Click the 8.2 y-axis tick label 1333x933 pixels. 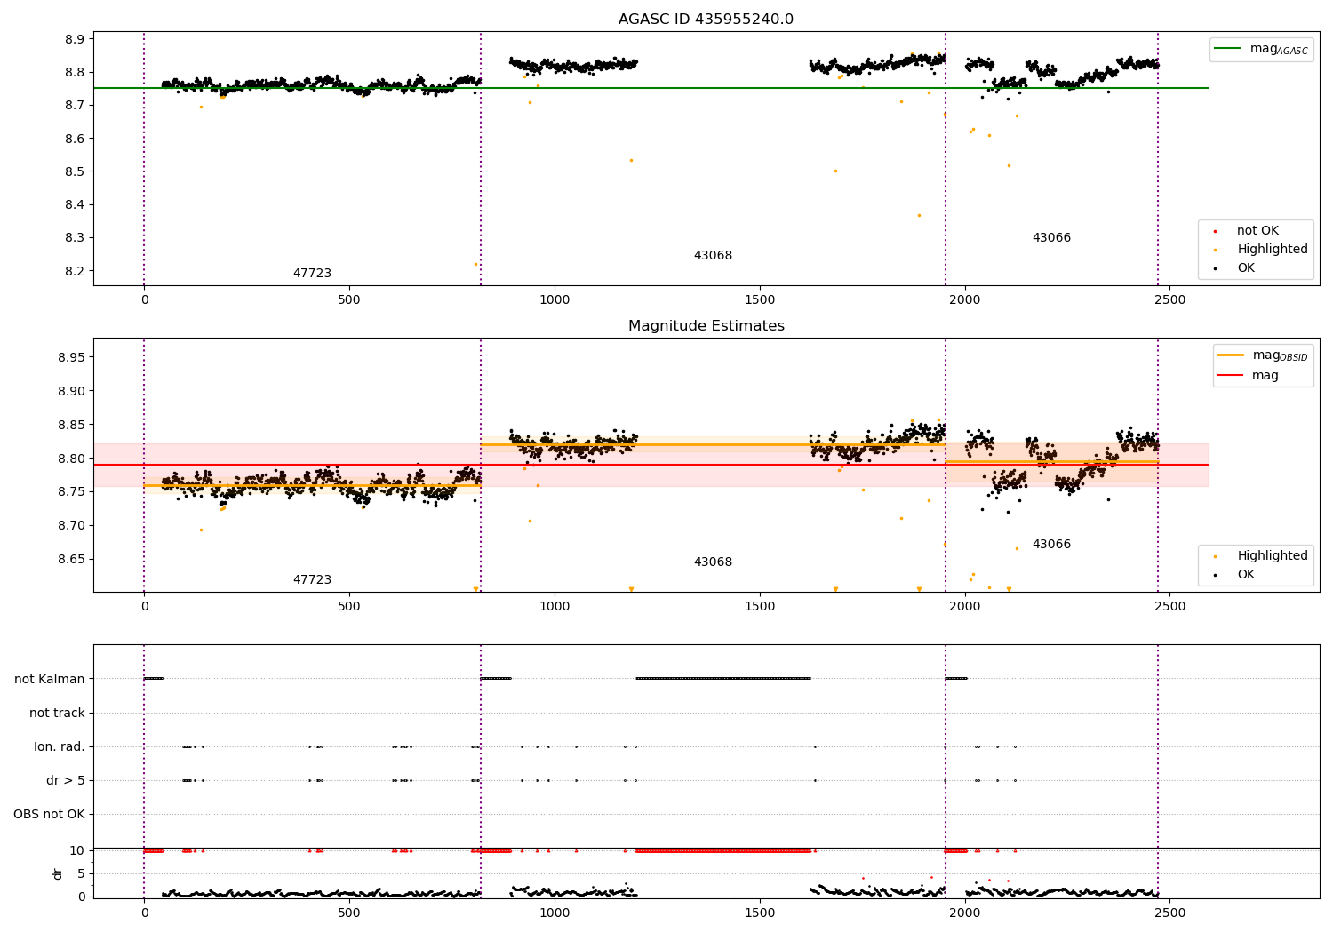coord(75,271)
